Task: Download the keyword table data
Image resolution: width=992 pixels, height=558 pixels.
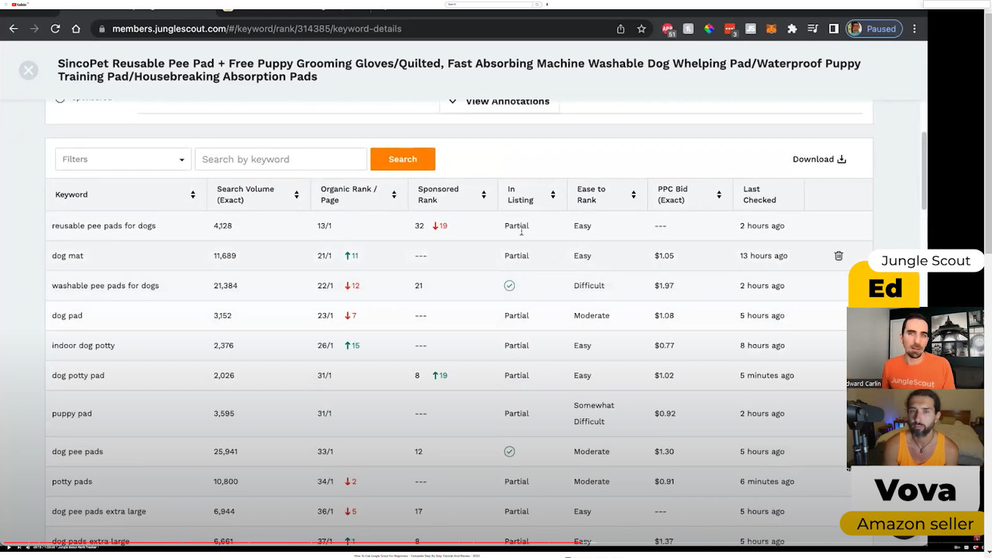Action: coord(819,159)
